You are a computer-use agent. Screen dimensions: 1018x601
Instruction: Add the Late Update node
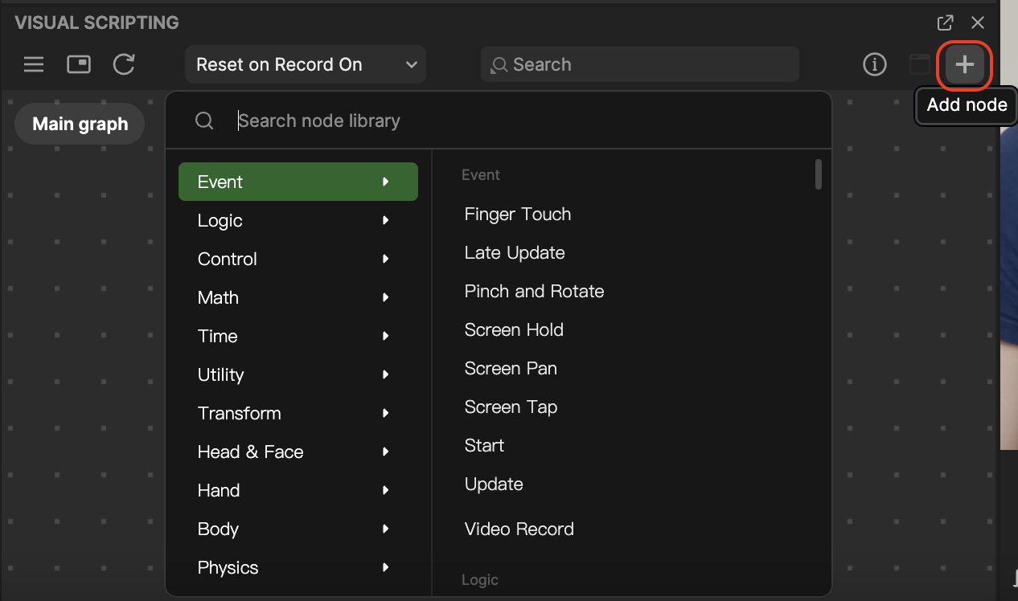click(x=515, y=253)
